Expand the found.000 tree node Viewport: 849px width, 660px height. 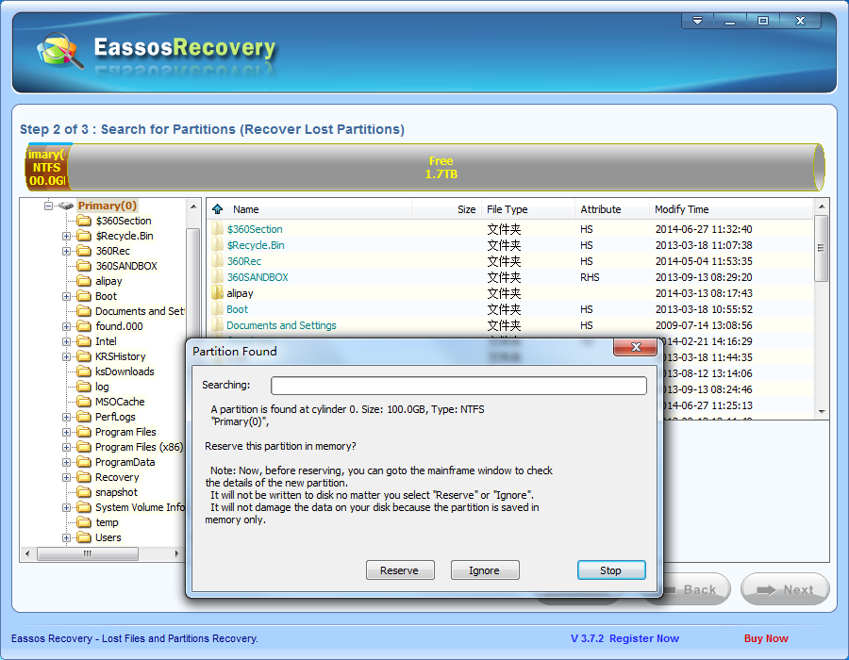click(66, 326)
